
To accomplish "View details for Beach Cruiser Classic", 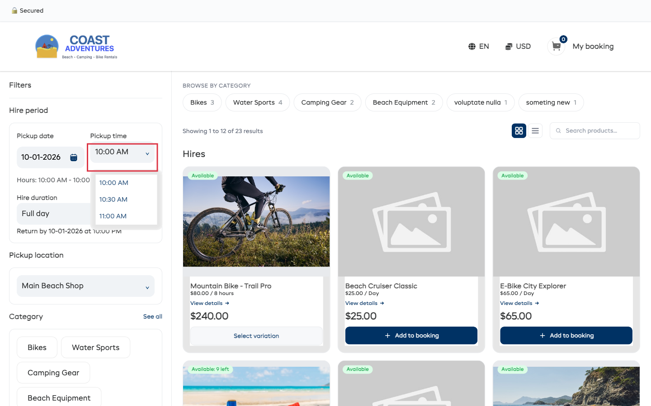I will (364, 303).
